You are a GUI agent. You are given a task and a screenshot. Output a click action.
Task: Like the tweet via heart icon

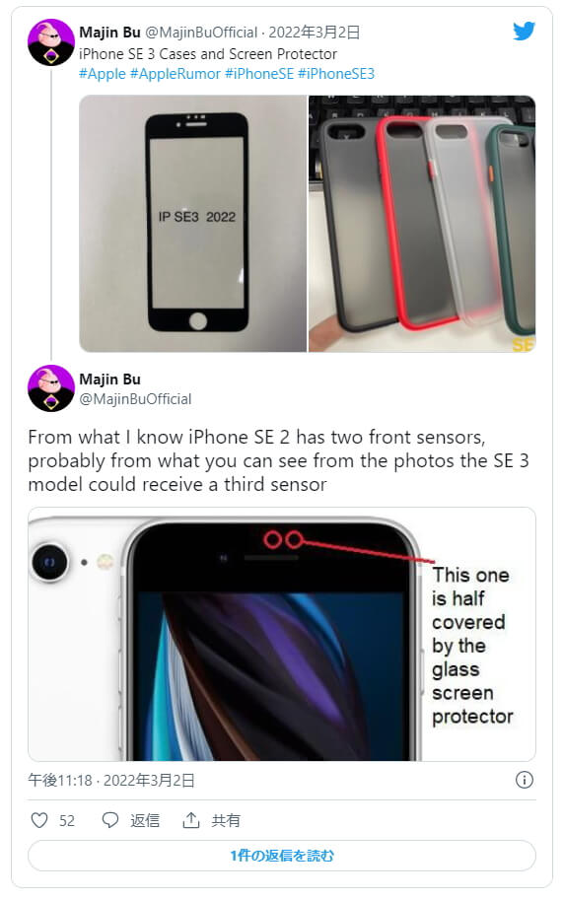point(39,820)
